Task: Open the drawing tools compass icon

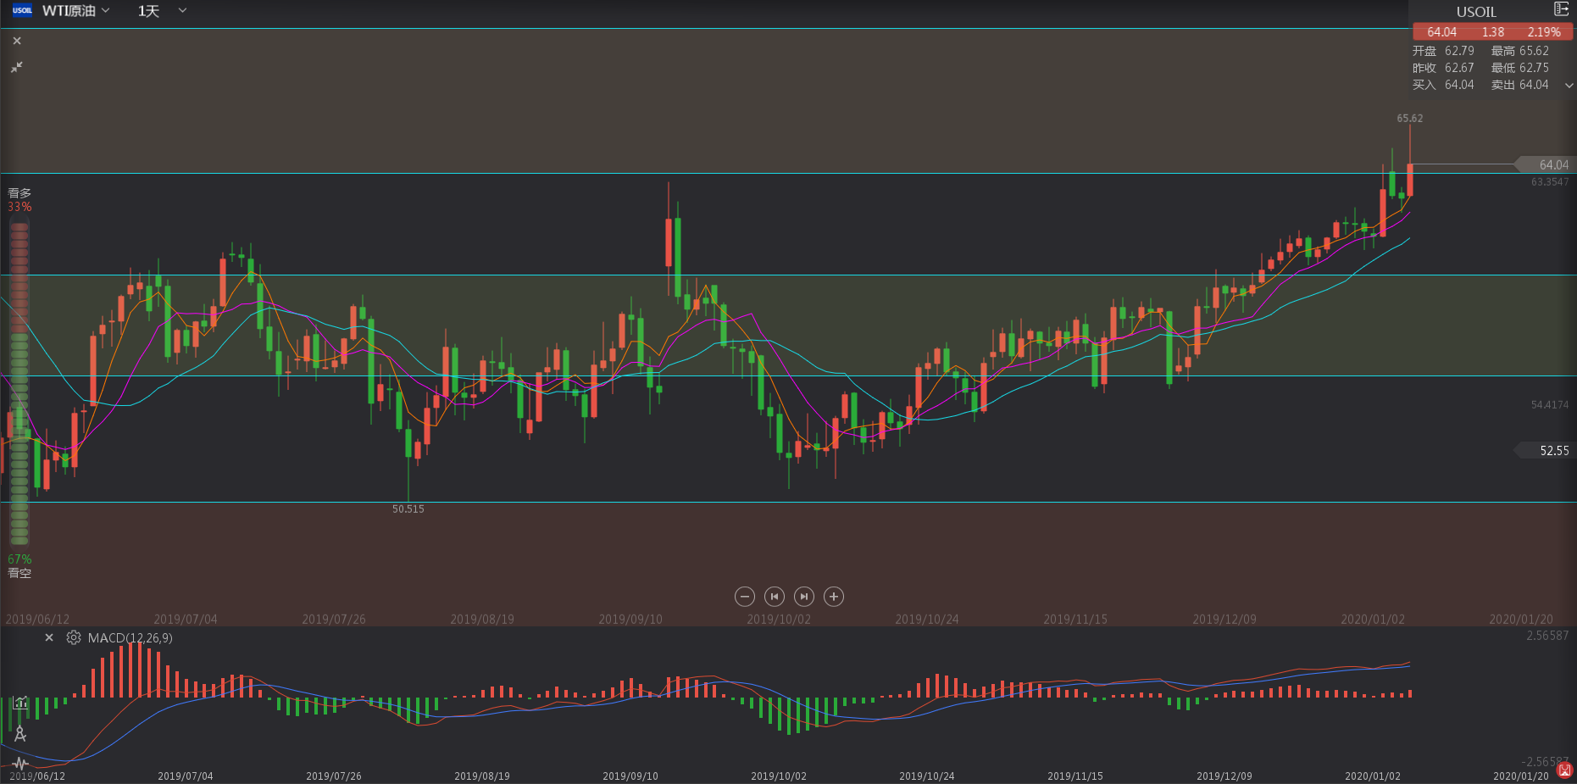Action: [x=20, y=734]
